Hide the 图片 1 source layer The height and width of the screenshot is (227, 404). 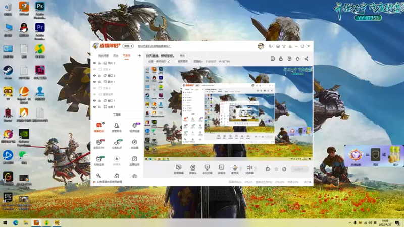pyautogui.click(x=94, y=82)
